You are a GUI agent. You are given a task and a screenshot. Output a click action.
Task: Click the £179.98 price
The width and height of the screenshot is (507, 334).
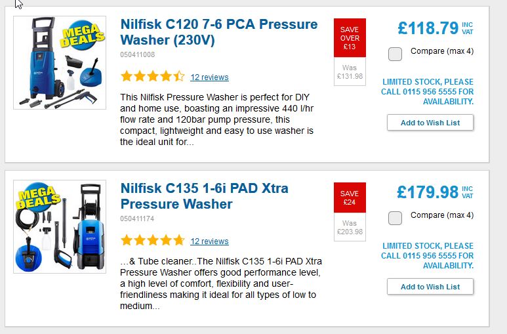coord(428,193)
